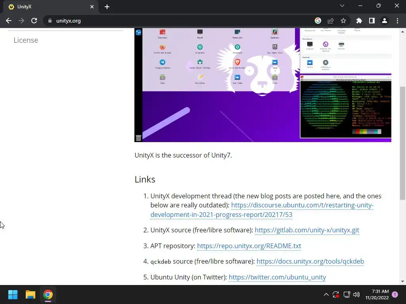Go back to the previous page
Screen dimensions: 406x304
(x=9, y=21)
